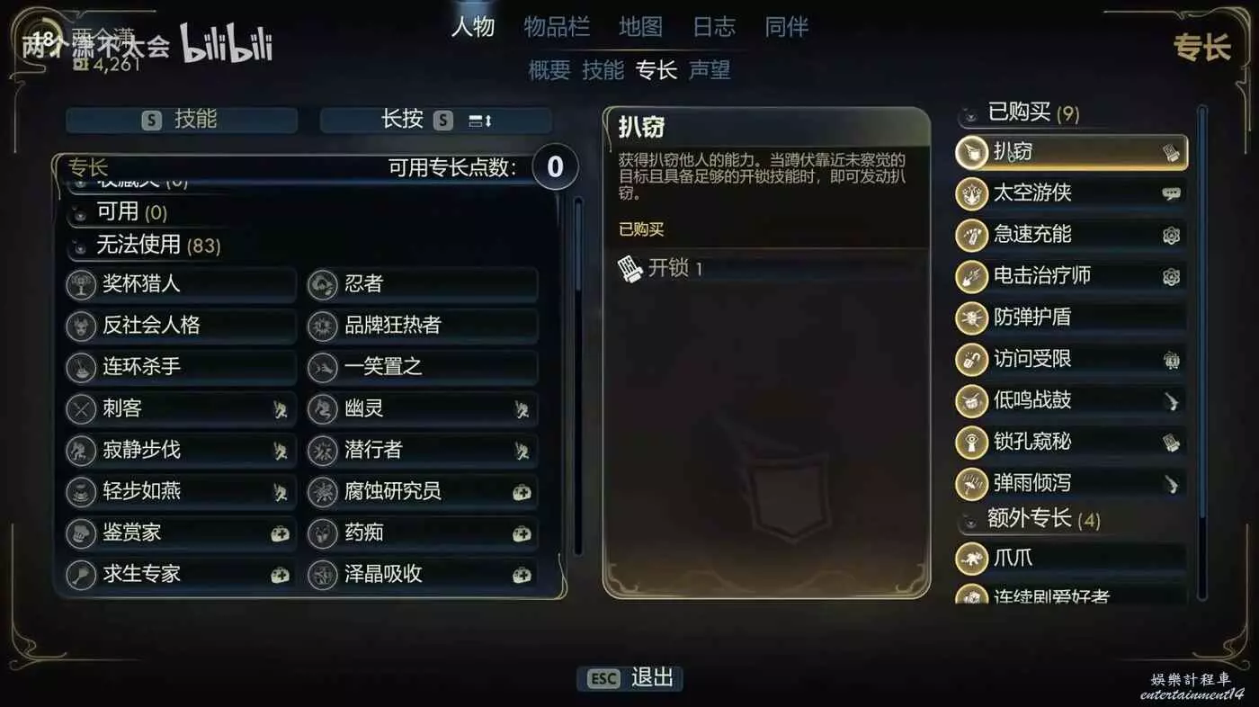This screenshot has width=1259, height=707.
Task: Switch to the 声望 sub-tab
Action: 710,70
